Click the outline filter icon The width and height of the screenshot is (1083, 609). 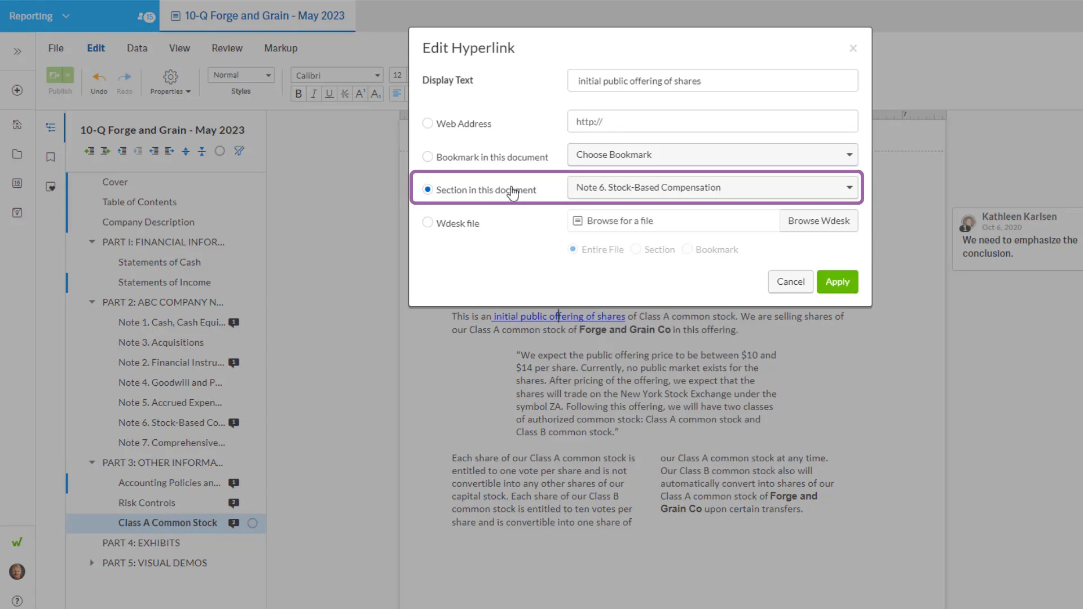tap(239, 151)
